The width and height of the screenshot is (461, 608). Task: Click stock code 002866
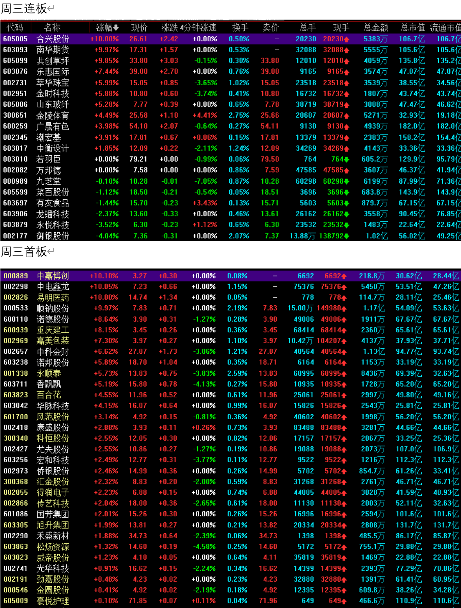(16, 503)
